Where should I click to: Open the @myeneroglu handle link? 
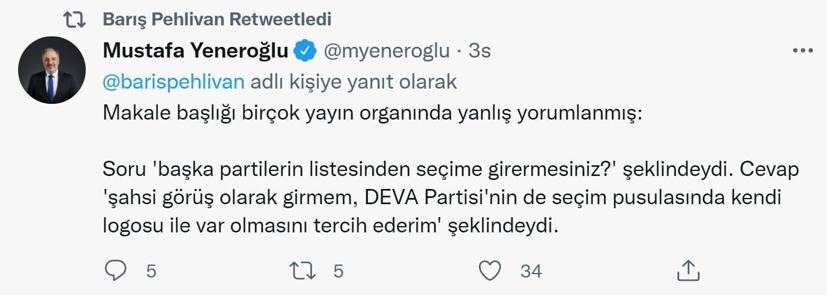coord(386,51)
